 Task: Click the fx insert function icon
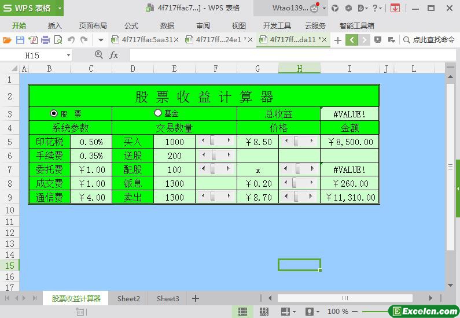click(114, 55)
